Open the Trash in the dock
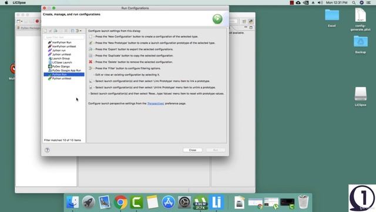 coord(303,202)
